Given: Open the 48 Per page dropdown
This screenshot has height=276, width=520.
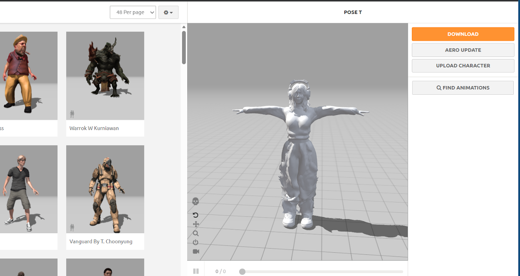Looking at the screenshot, I should [133, 12].
